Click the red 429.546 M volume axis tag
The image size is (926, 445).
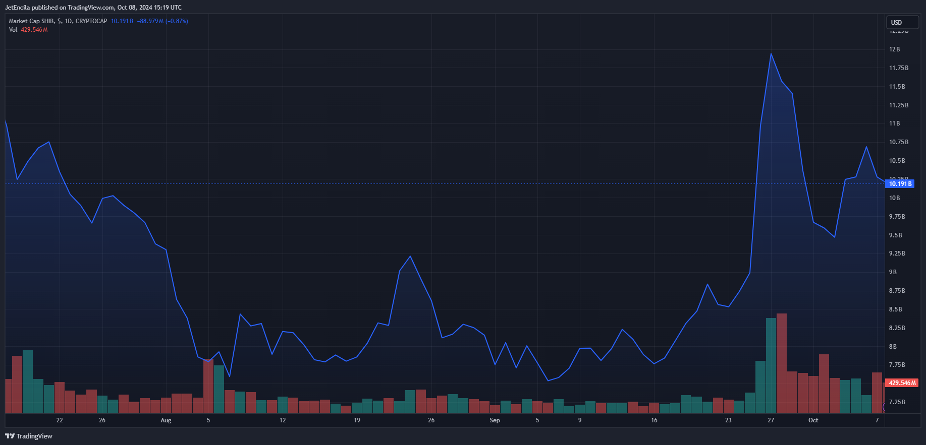point(902,383)
